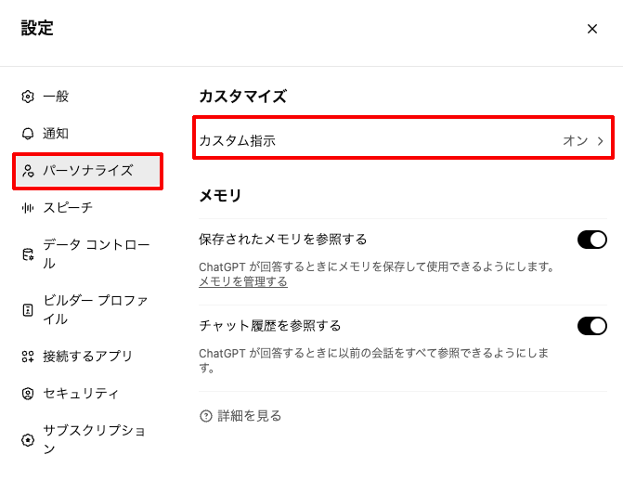Click the subscription icon in sidebar
The height and width of the screenshot is (481, 623).
[x=28, y=440]
